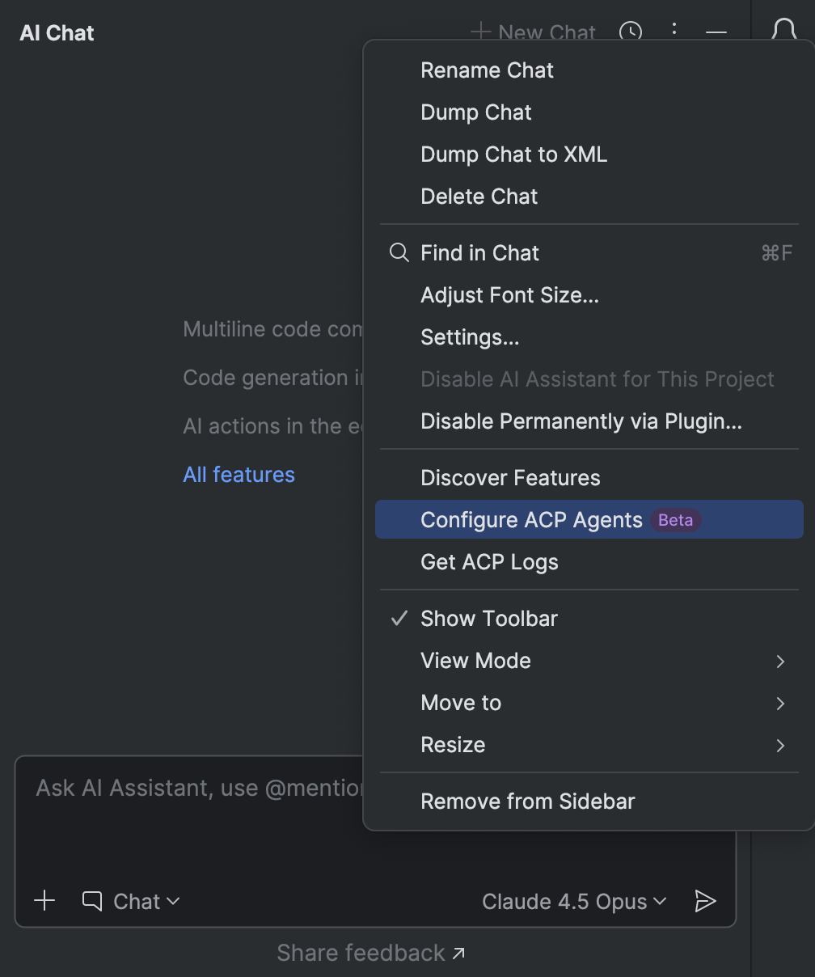Click the Ask AI Assistant input field
The height and width of the screenshot is (977, 815).
[194, 809]
